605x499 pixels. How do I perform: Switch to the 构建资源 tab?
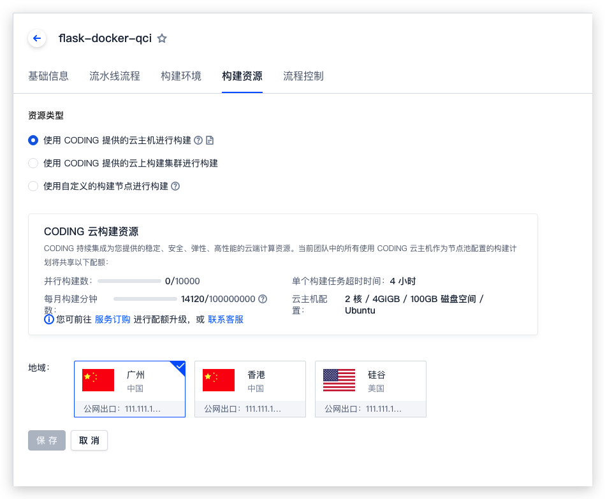click(x=242, y=76)
